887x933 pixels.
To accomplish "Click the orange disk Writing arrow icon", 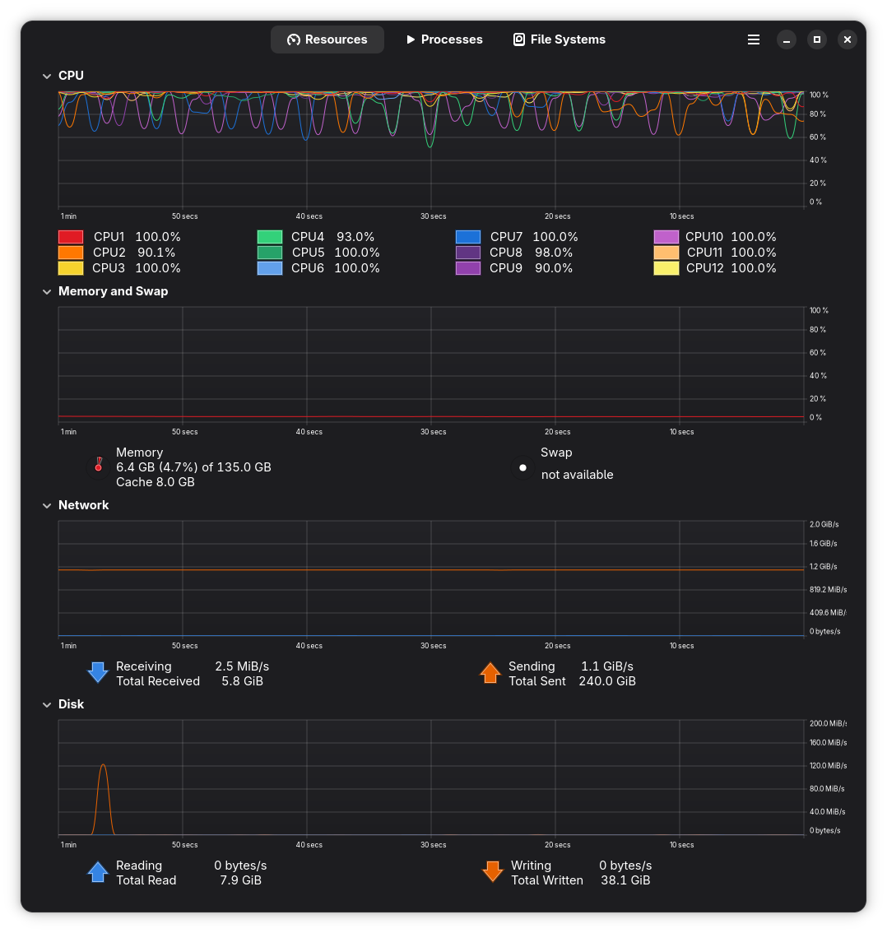I will [x=493, y=872].
